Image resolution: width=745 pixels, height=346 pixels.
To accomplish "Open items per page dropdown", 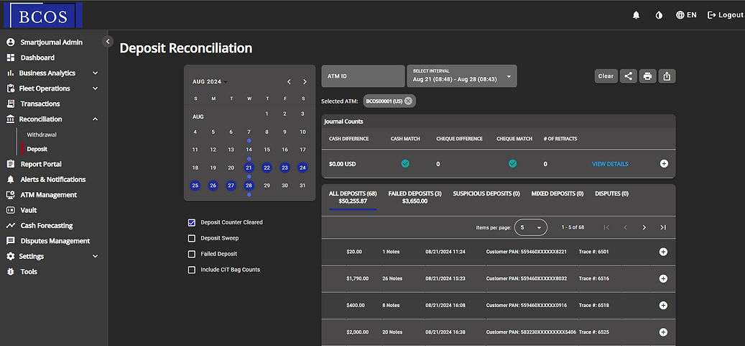I will click(530, 227).
